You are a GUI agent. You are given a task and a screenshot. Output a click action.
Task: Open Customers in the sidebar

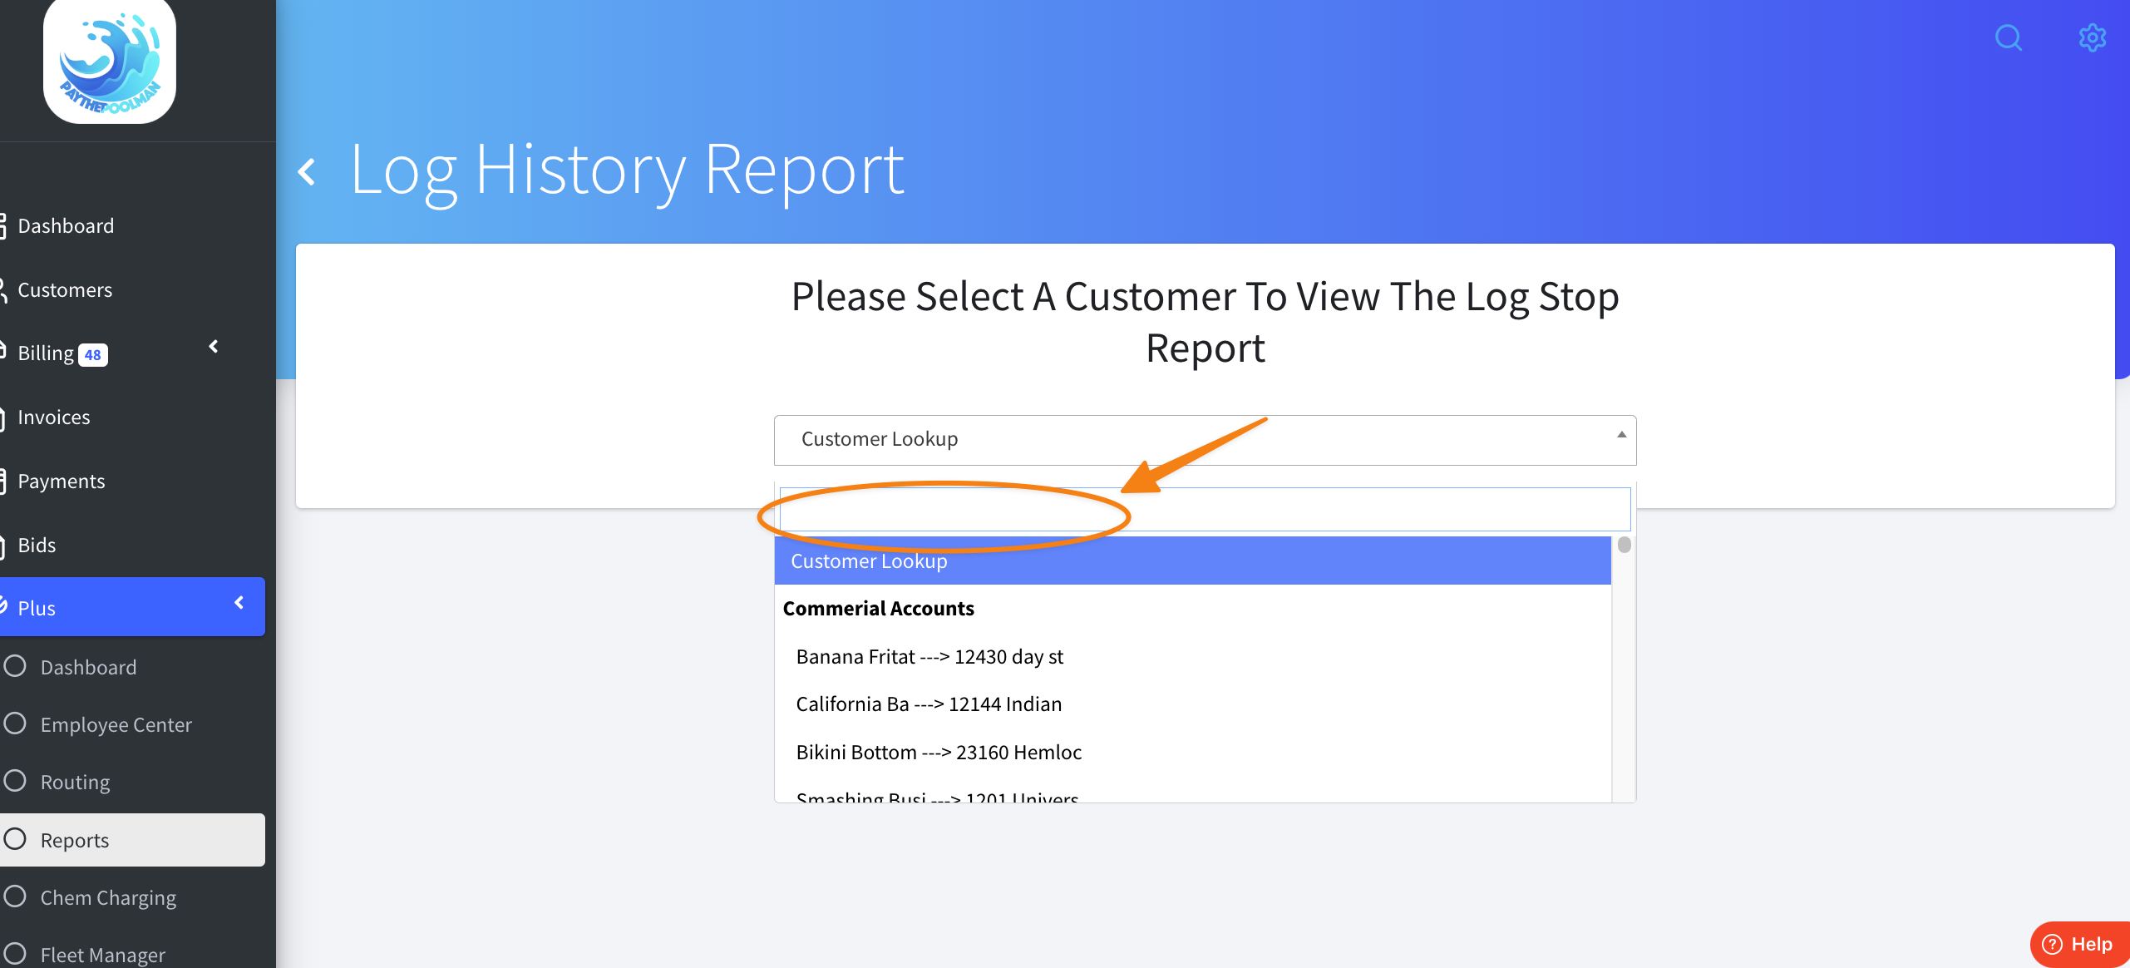click(65, 289)
